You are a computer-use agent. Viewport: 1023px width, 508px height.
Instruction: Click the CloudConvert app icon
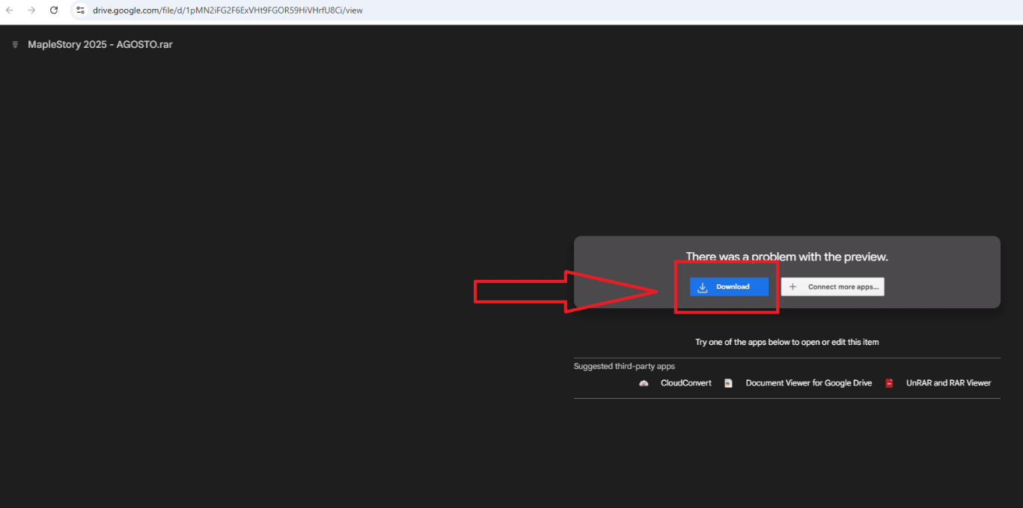point(644,383)
